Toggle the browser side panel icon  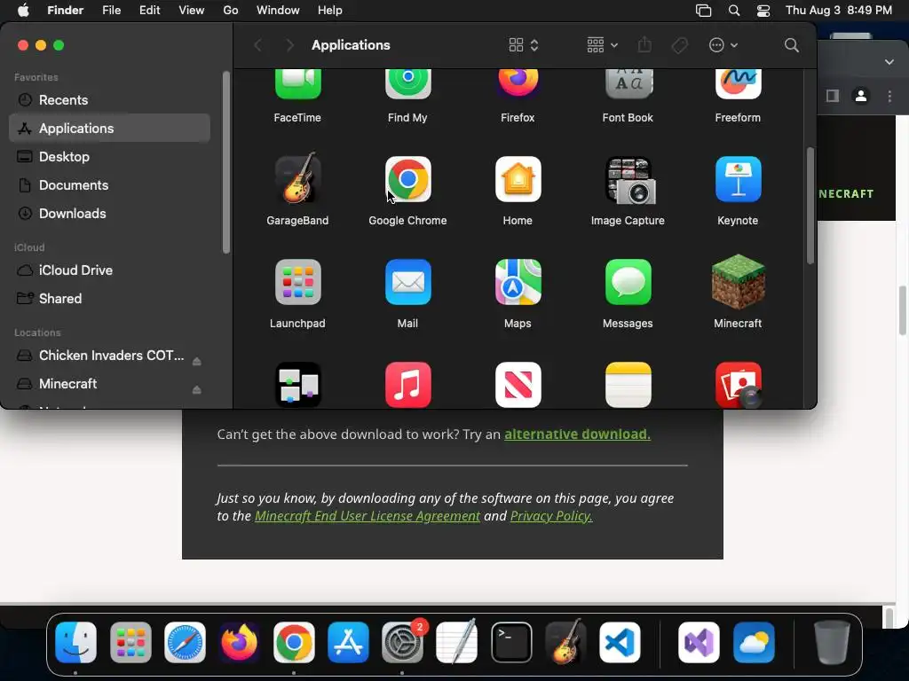[x=833, y=96]
